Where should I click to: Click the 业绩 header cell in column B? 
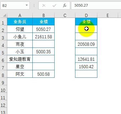[44, 22]
